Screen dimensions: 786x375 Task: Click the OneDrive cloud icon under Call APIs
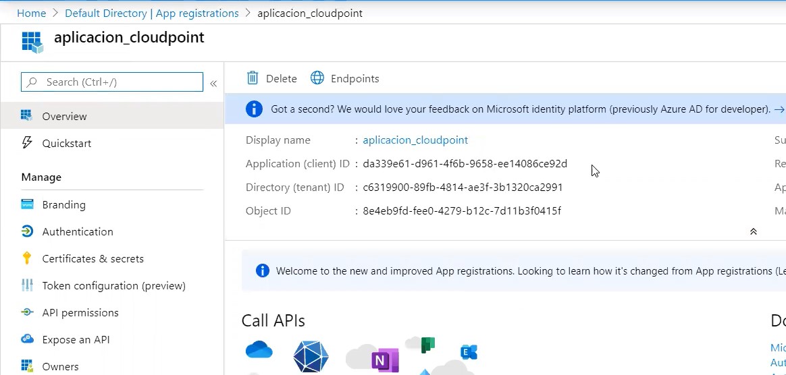(259, 349)
